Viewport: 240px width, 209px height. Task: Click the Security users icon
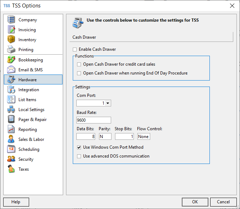point(11,159)
